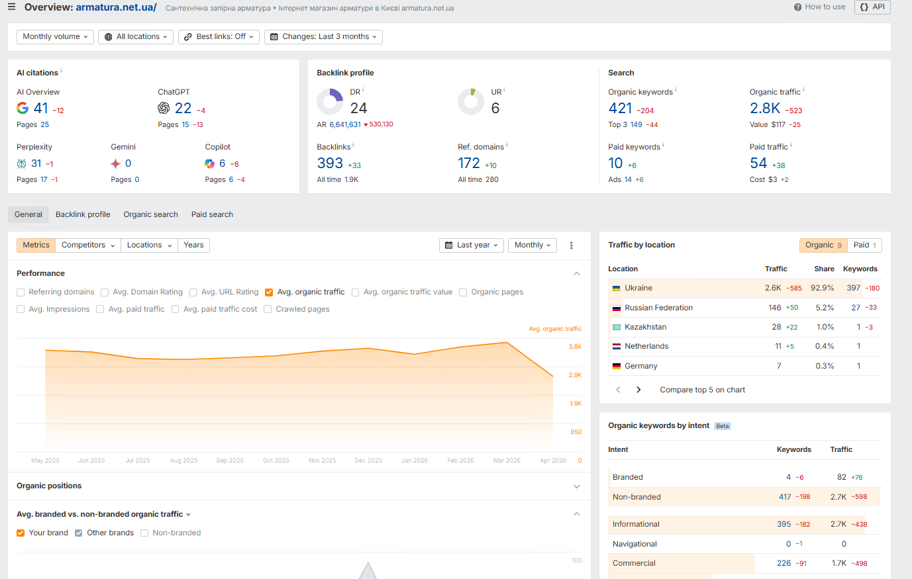The width and height of the screenshot is (912, 579).
Task: Click info icon beside Organic traffic
Action: (x=803, y=90)
